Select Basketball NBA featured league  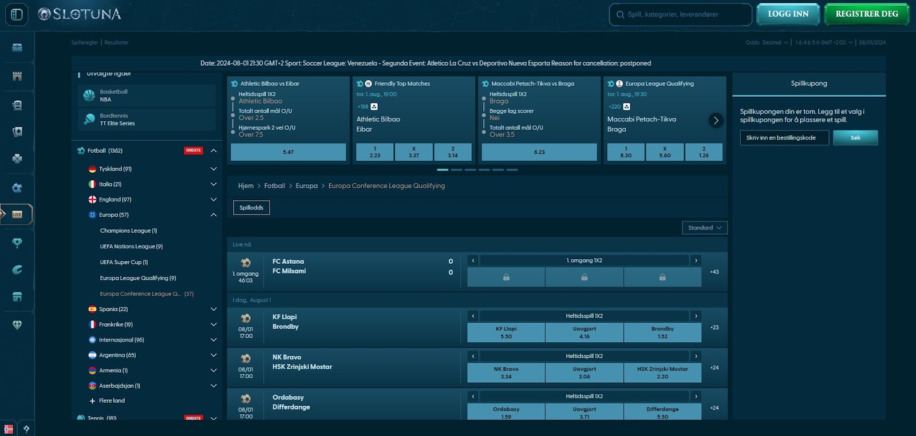147,96
